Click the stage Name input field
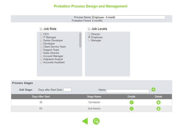 128,91
